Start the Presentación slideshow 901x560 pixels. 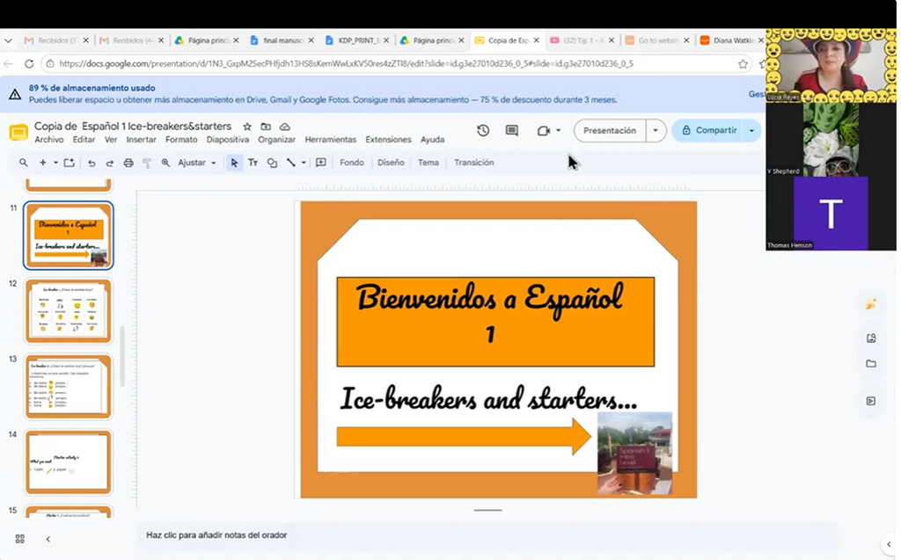[x=610, y=130]
